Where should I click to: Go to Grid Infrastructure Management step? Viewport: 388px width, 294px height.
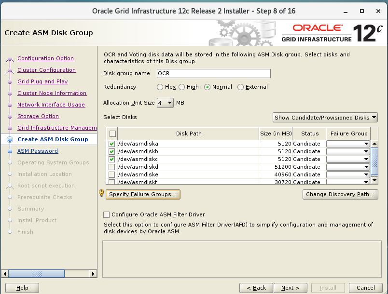[57, 128]
